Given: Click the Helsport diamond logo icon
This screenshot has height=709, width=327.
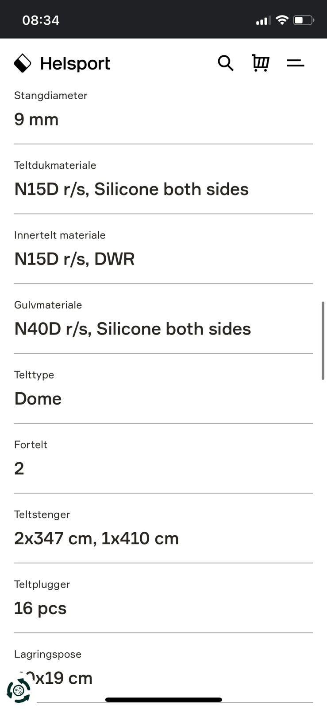Looking at the screenshot, I should [23, 63].
